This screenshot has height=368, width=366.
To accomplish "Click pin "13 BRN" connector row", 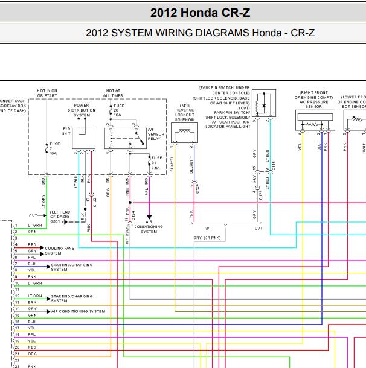I will (x=25, y=302).
